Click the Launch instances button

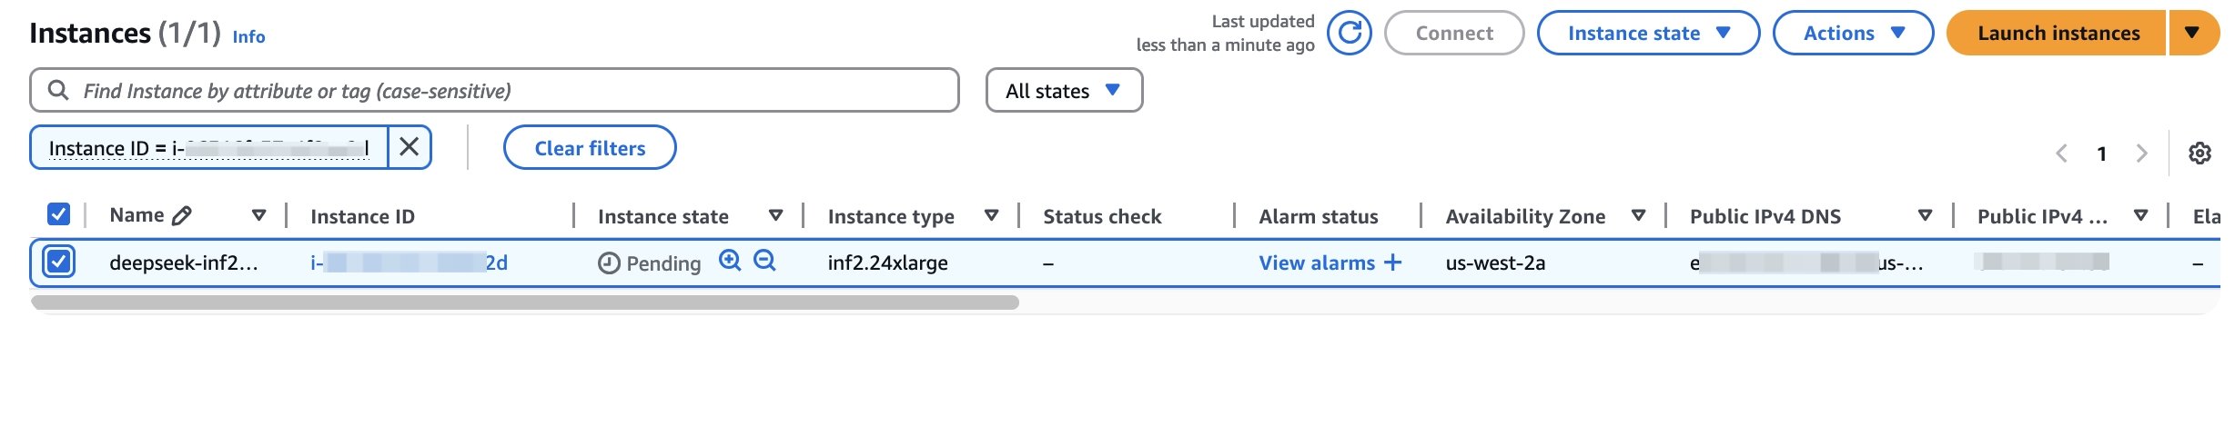point(2058,33)
